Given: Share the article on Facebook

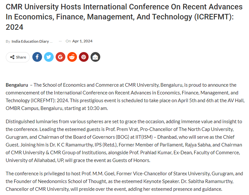Looking at the screenshot, I should coord(37,57).
